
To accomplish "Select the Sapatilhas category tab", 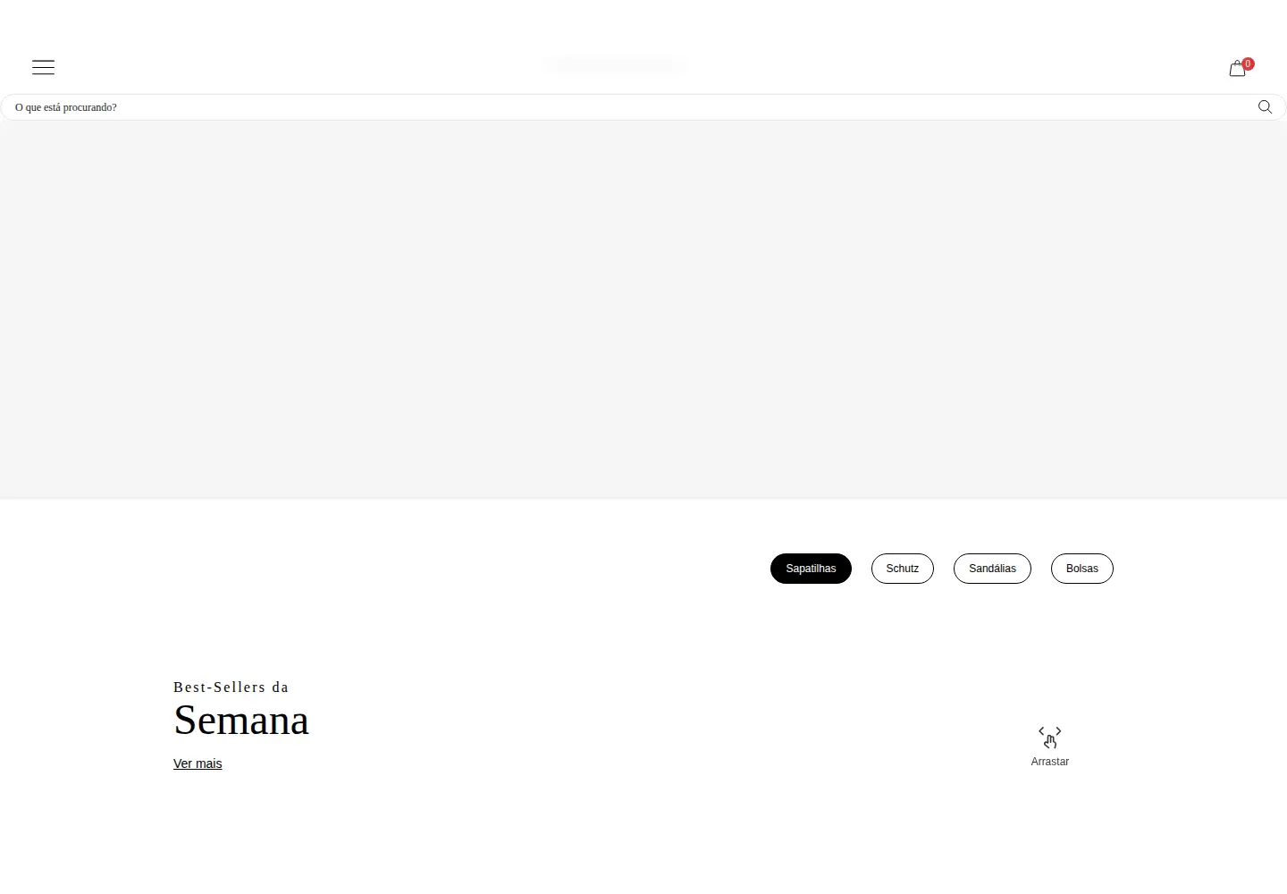I will point(811,569).
